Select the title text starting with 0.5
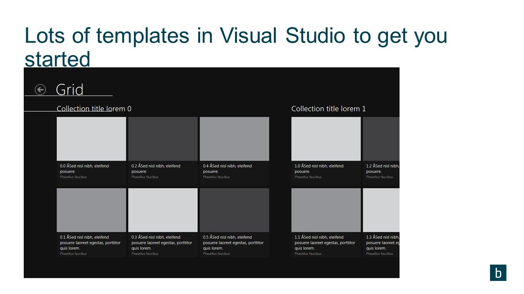The image size is (524, 294). point(233,243)
